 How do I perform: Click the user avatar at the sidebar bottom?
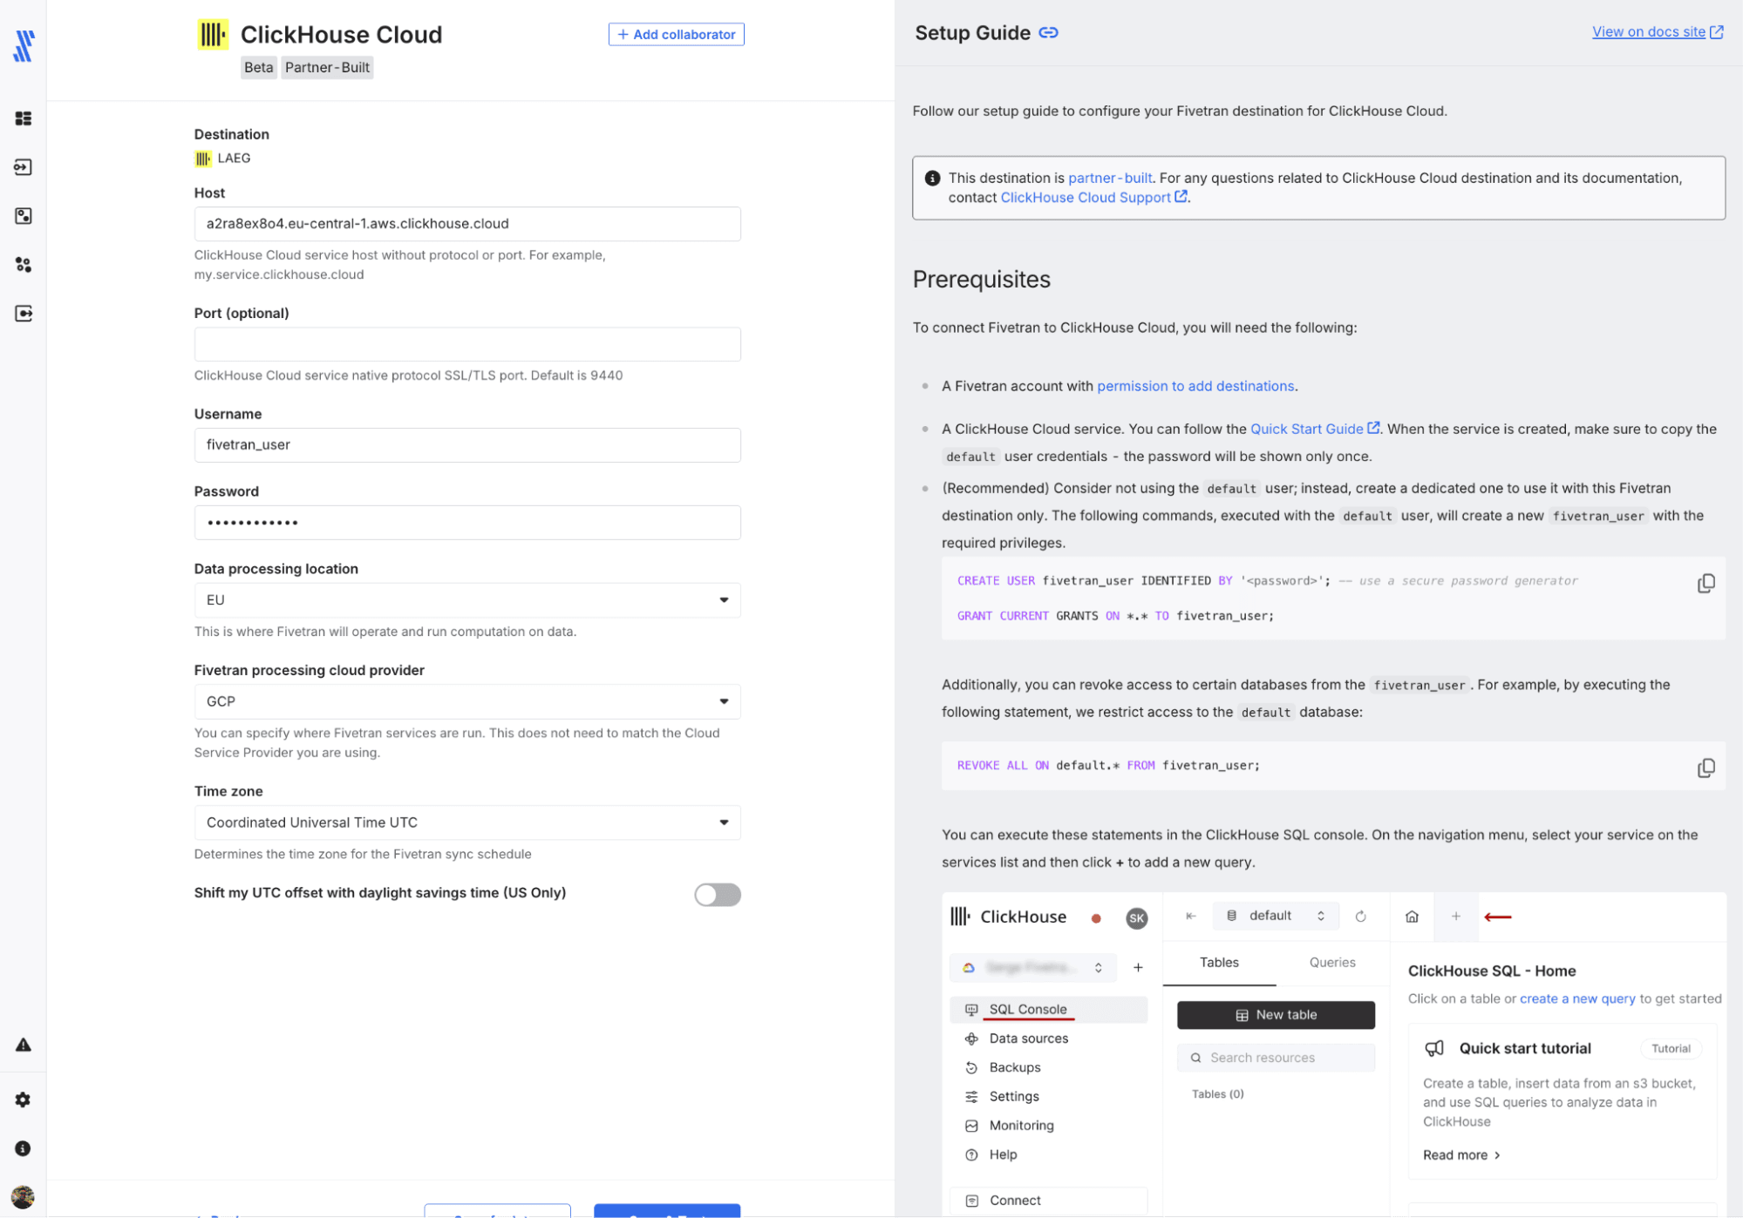pyautogui.click(x=24, y=1196)
